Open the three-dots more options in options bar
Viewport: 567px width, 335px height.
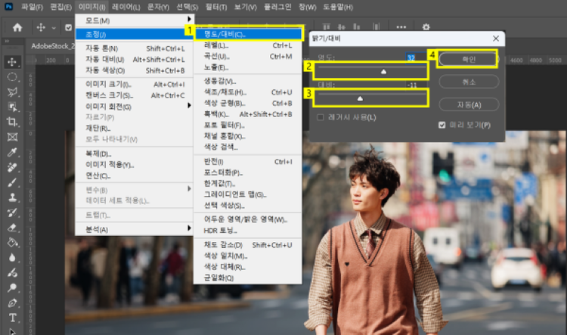401,27
